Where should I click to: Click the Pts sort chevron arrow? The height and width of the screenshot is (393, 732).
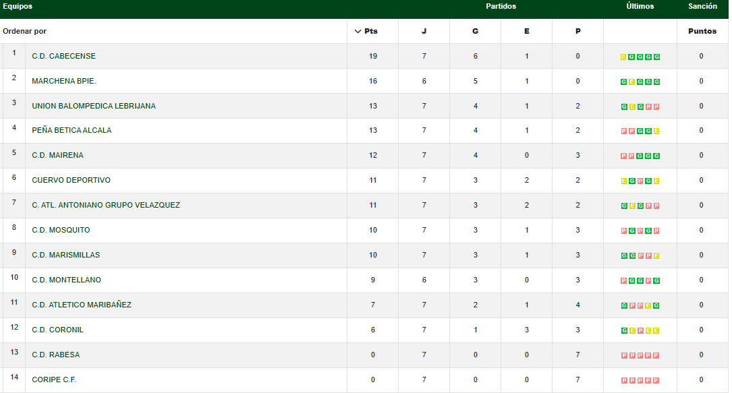coord(358,32)
